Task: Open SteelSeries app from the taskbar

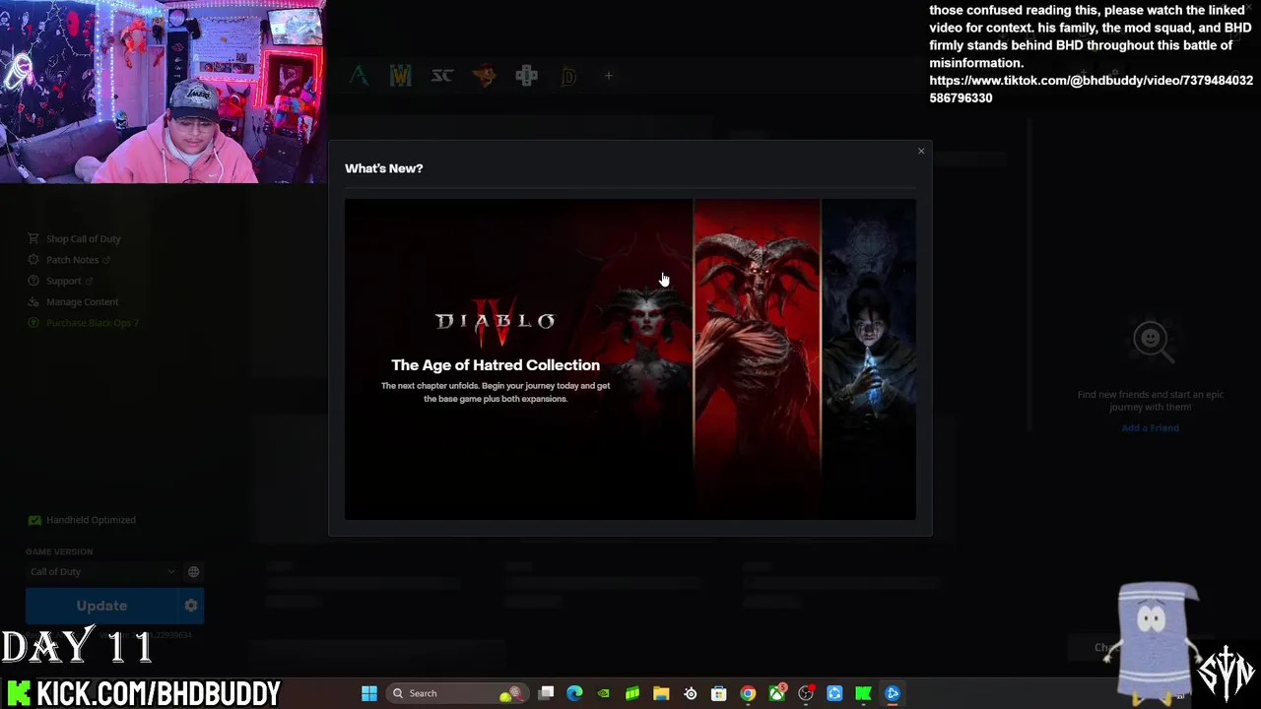Action: click(691, 693)
